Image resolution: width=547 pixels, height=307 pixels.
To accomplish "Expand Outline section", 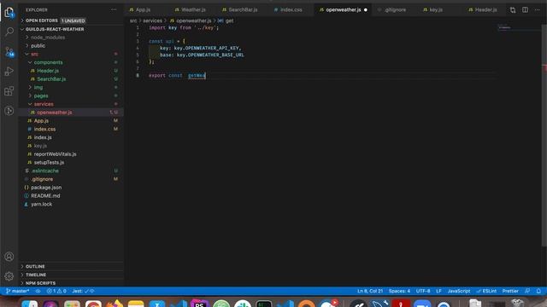I will [71, 266].
